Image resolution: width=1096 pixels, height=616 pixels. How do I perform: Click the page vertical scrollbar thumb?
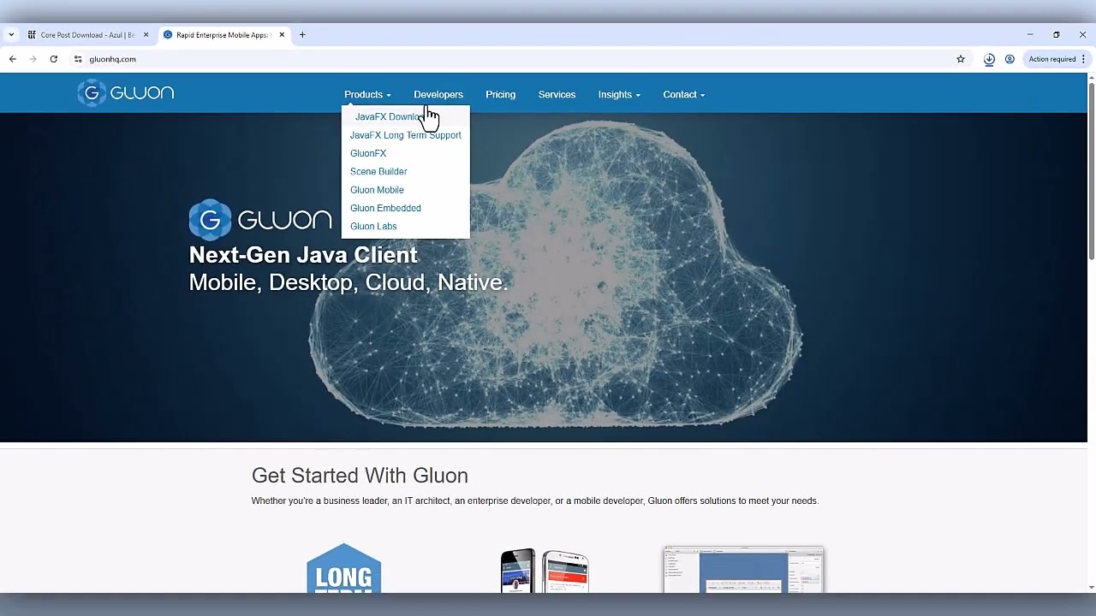1092,171
